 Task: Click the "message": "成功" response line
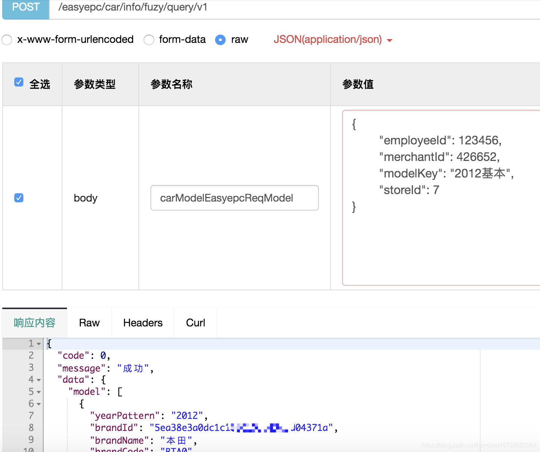(106, 368)
